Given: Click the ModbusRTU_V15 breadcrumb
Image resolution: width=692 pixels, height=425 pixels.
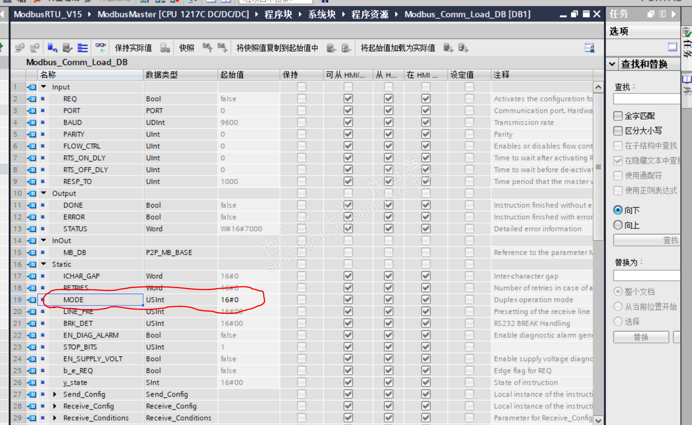Looking at the screenshot, I should tap(48, 14).
